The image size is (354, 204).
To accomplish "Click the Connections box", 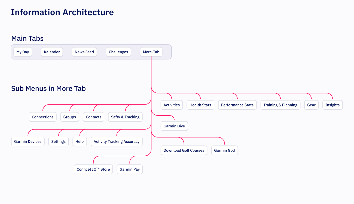I will (43, 117).
